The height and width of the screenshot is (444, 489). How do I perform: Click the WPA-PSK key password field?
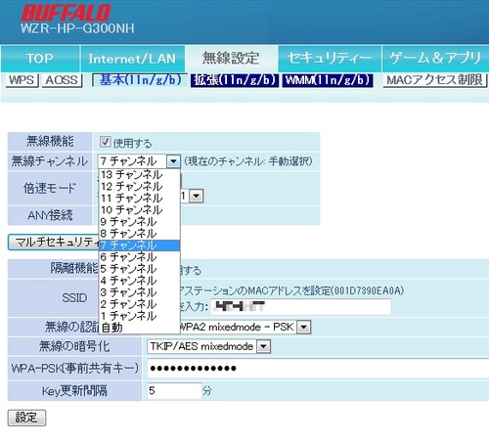tap(318, 369)
